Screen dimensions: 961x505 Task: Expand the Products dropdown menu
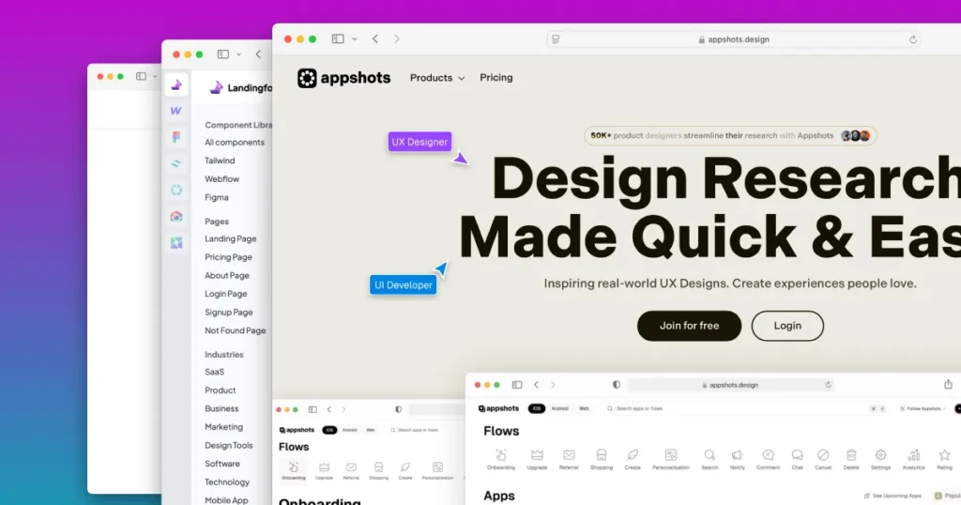(x=436, y=78)
